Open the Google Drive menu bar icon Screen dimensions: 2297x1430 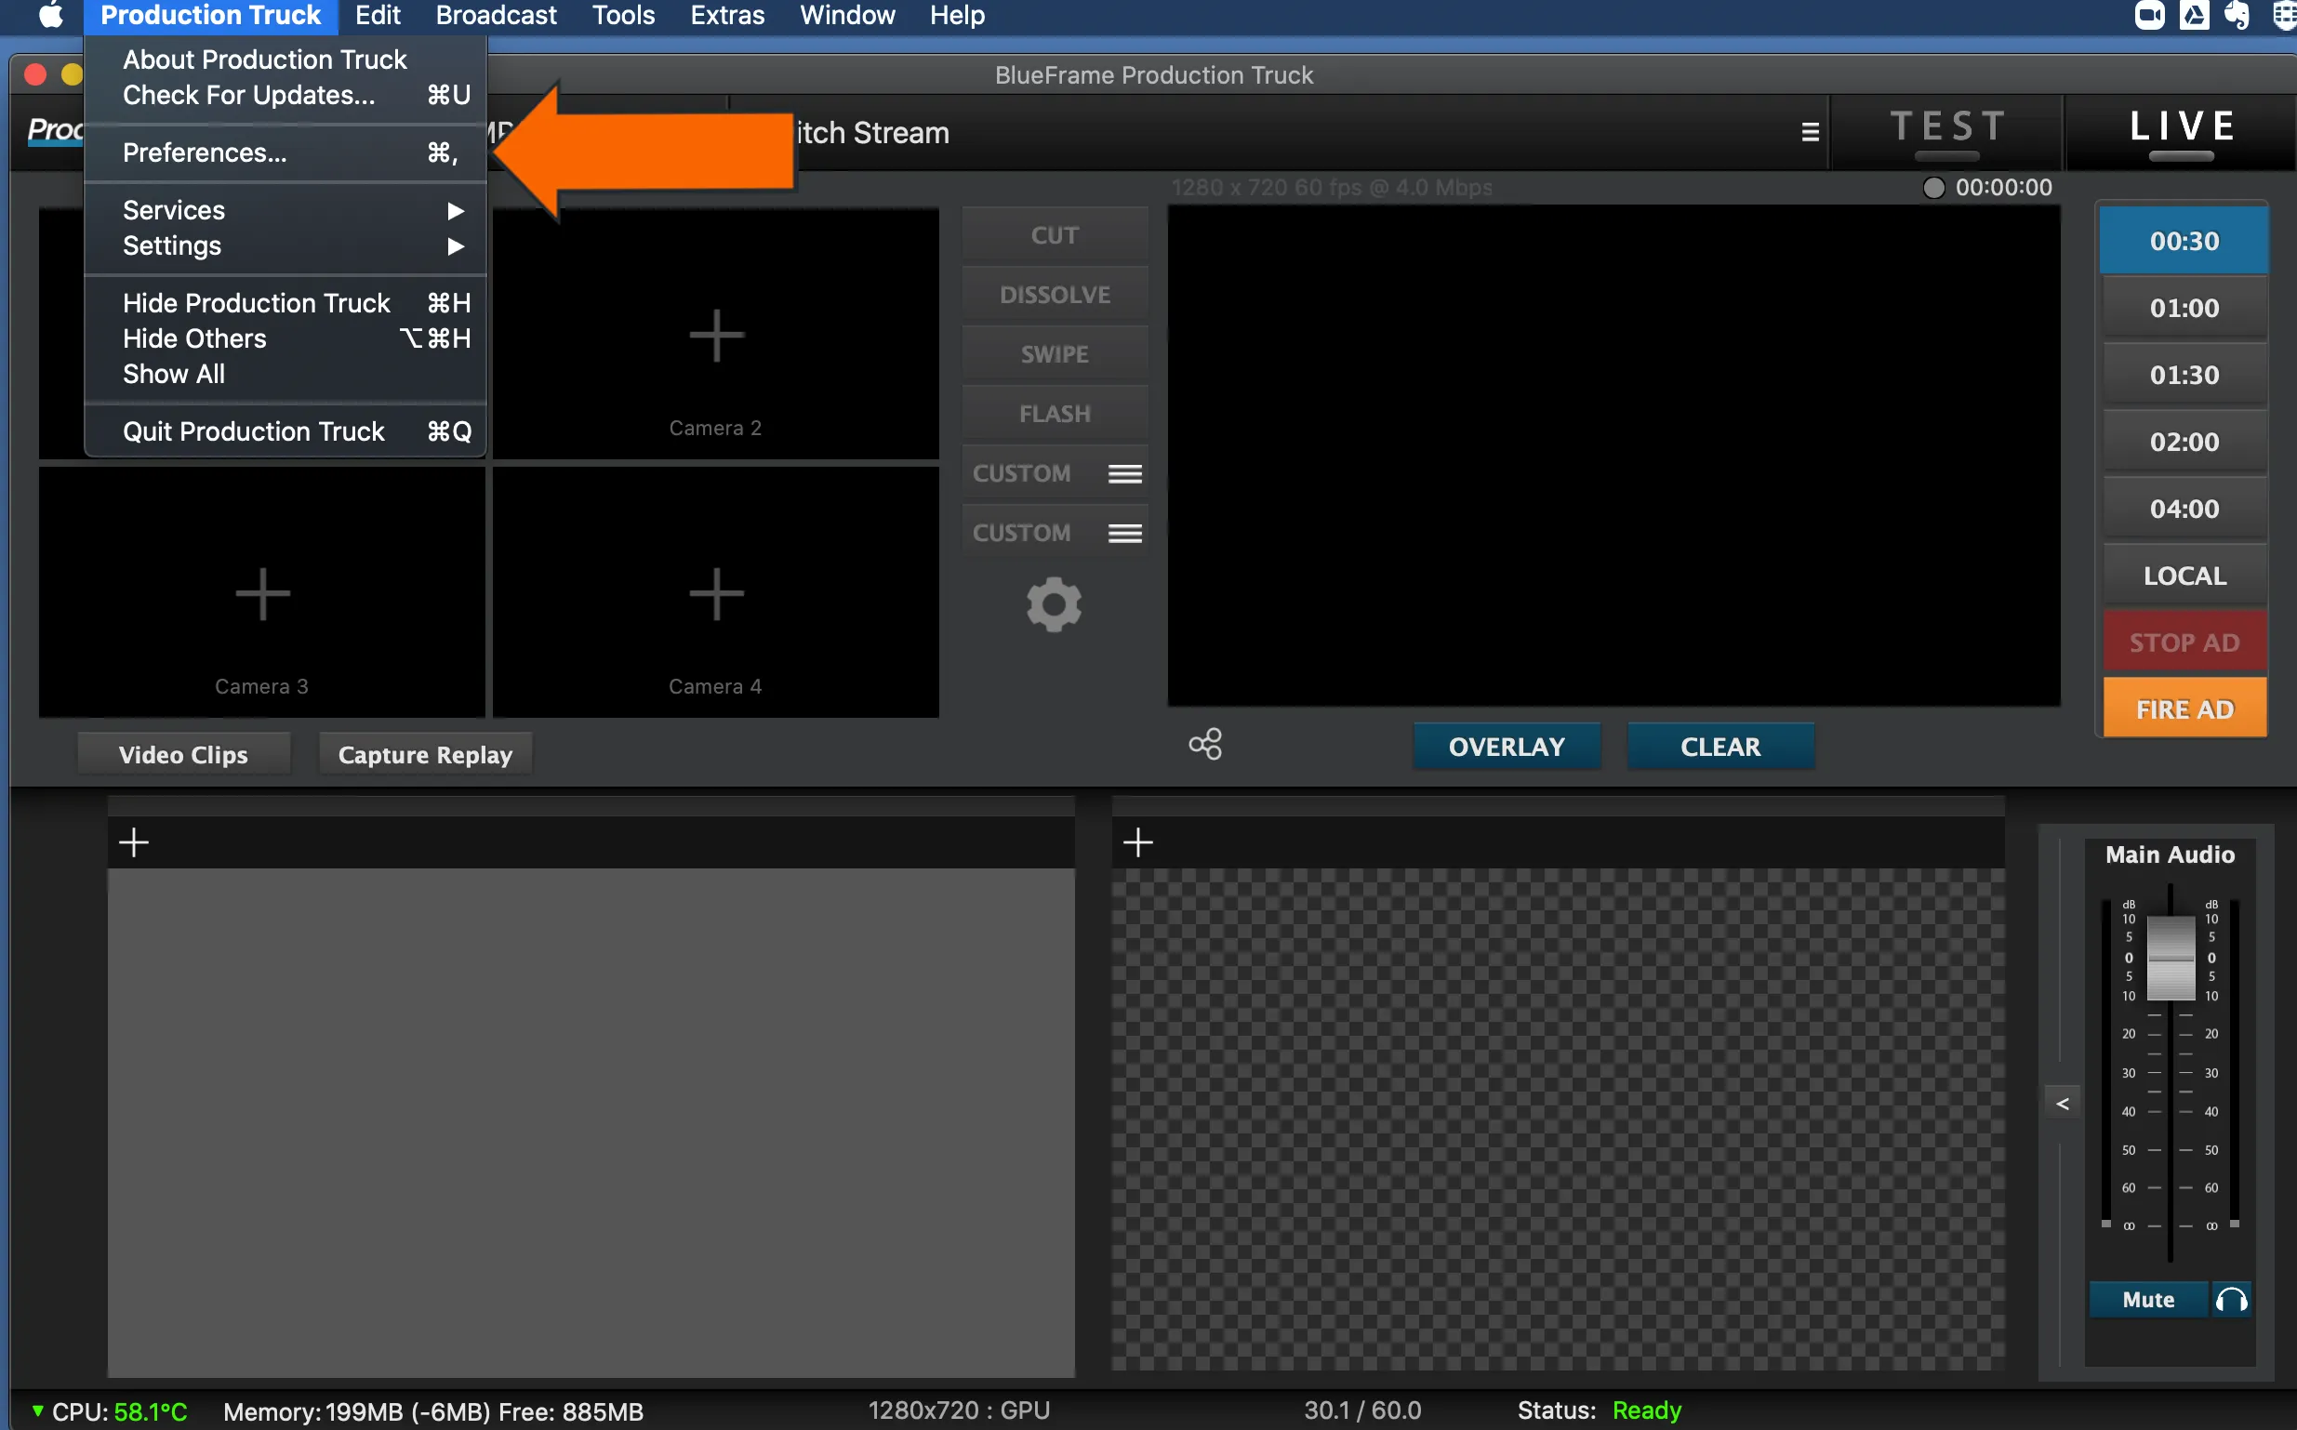[x=2194, y=15]
